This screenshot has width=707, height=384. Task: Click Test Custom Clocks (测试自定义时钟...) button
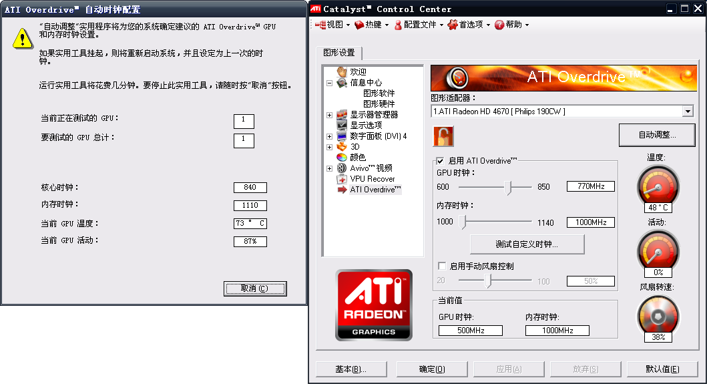point(527,244)
